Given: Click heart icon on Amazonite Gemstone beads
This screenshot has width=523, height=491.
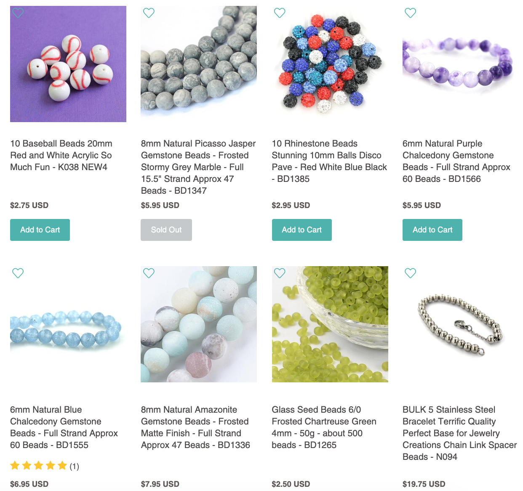Looking at the screenshot, I should (x=149, y=273).
